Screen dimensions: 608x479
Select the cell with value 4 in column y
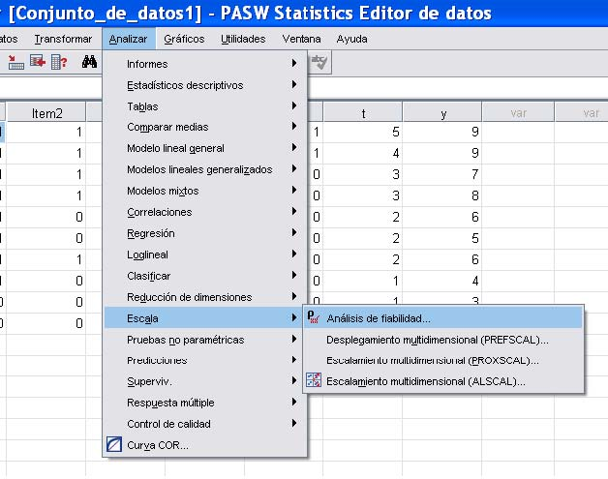click(442, 281)
